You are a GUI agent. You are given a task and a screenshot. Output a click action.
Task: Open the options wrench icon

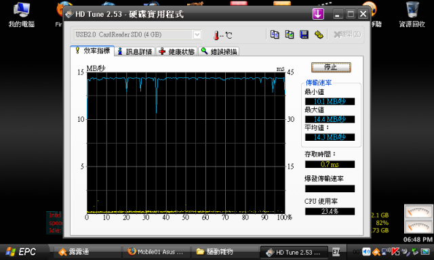(x=319, y=35)
